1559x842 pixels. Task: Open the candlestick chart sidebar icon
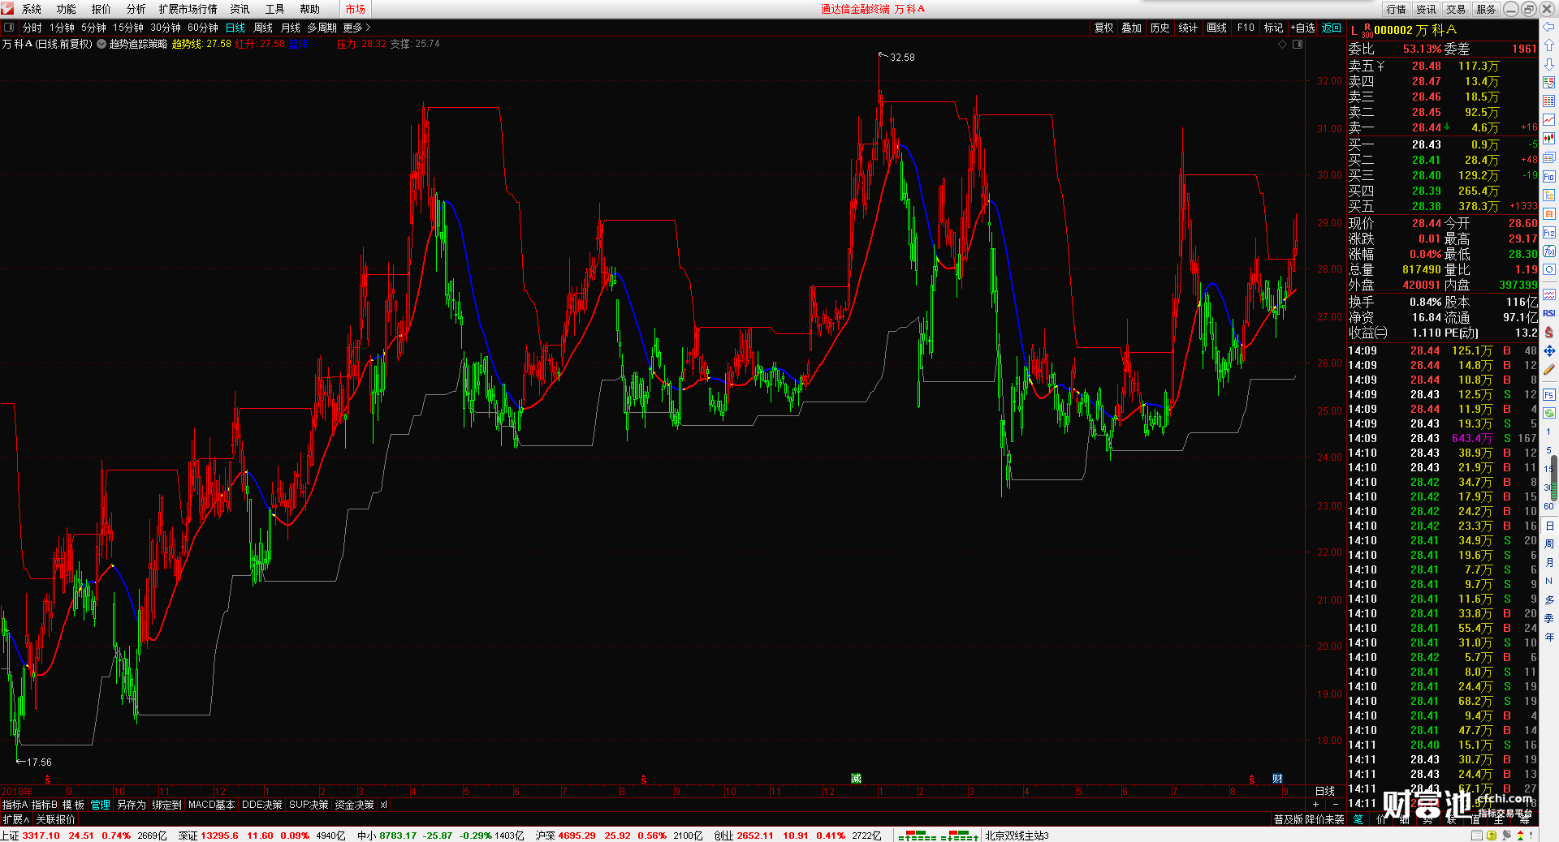tap(1549, 139)
